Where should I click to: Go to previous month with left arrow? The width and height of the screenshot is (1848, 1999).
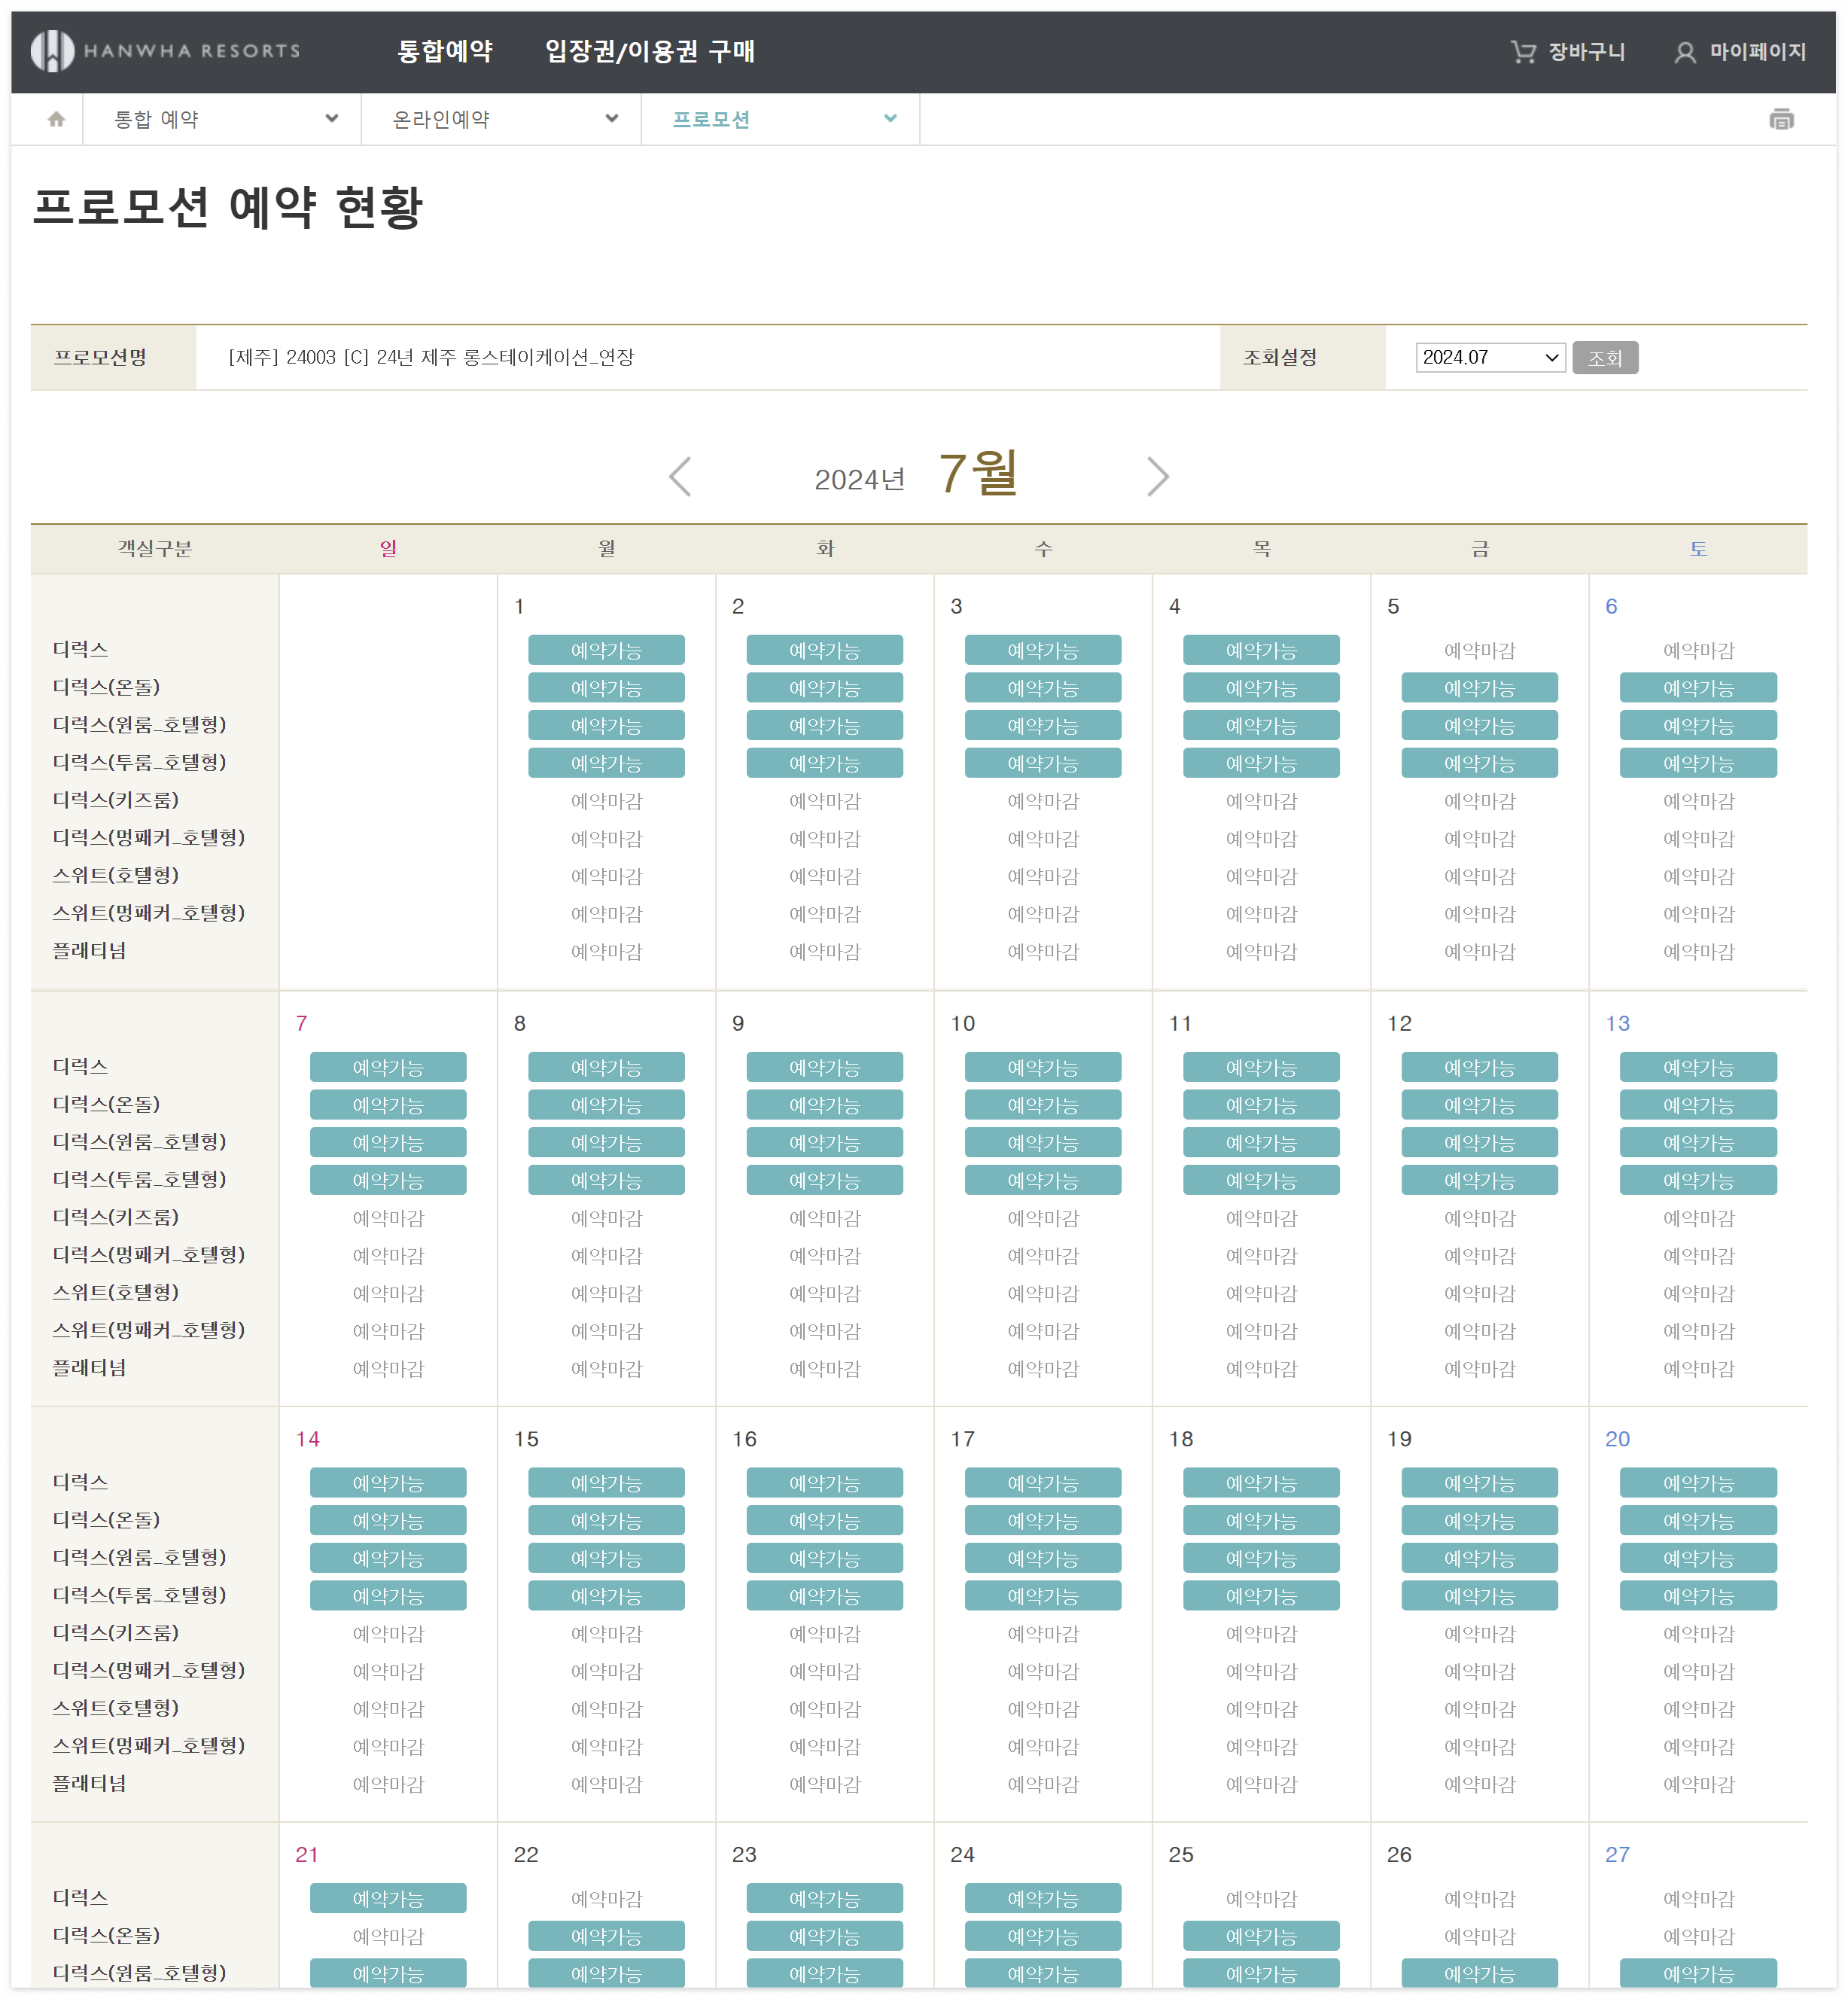[680, 477]
